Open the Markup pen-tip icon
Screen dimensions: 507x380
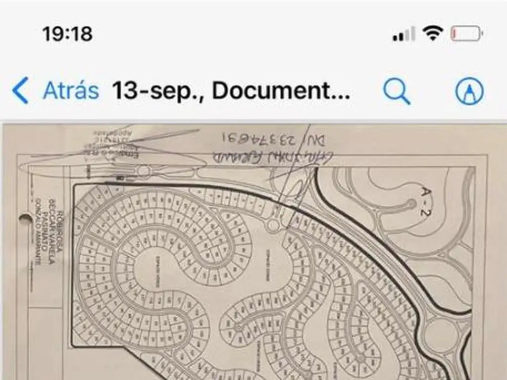tap(469, 91)
